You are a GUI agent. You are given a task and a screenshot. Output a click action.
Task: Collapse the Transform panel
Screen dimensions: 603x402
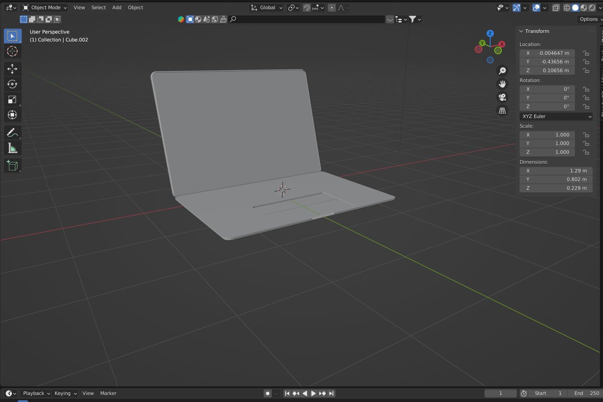pos(521,31)
